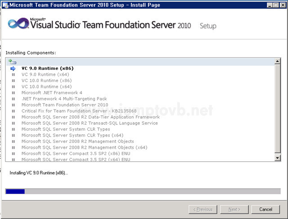The image size is (288, 219).
Task: Click the setup window title bar icon
Action: click(5, 5)
